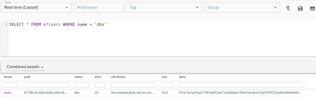
Task: Click the guid column filter box
Action: coord(46,85)
